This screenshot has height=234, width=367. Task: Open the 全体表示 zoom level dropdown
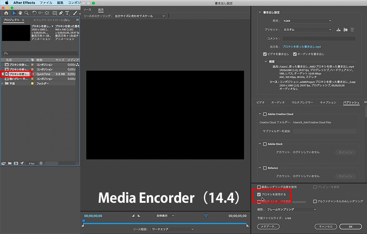165,216
